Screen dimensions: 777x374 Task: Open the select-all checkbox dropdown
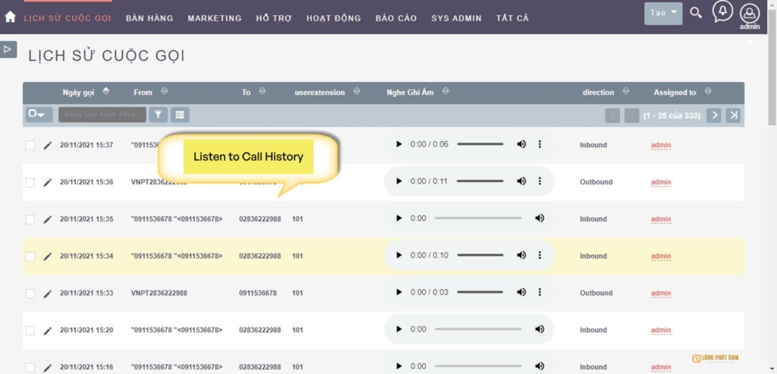coord(36,115)
